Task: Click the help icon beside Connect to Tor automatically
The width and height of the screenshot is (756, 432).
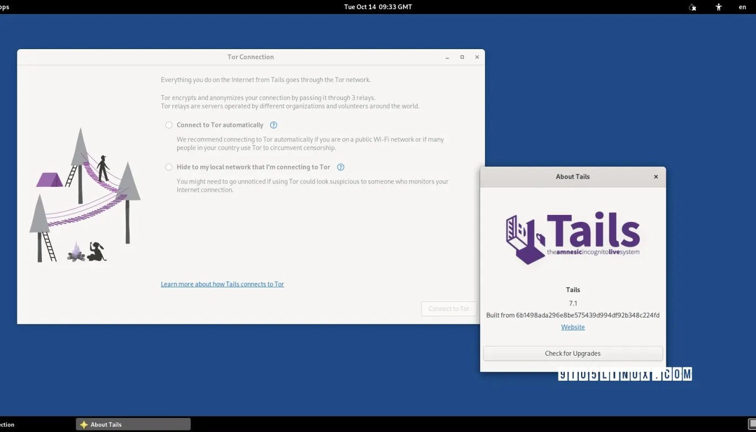Action: (273, 125)
